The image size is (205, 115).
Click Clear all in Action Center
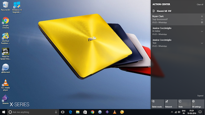(200, 4)
